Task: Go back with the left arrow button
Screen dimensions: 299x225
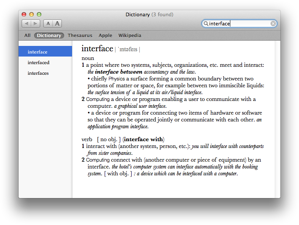Action: click(x=26, y=24)
